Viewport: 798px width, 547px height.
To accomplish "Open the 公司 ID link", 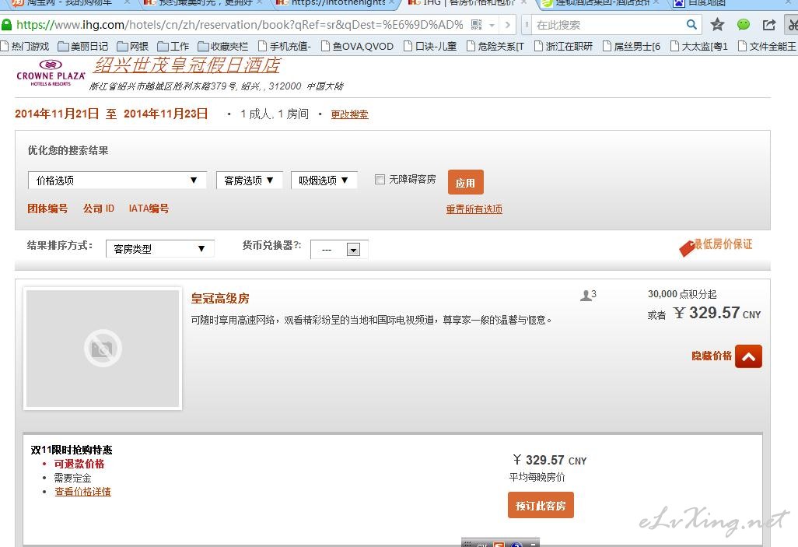I will tap(99, 209).
